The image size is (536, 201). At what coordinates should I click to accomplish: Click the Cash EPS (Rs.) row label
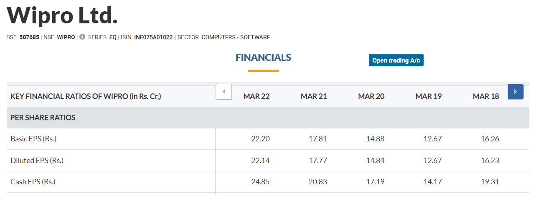tap(33, 182)
